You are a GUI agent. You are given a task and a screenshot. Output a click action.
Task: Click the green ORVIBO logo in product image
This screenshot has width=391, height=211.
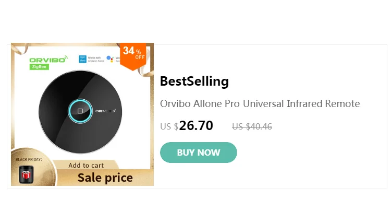point(48,60)
